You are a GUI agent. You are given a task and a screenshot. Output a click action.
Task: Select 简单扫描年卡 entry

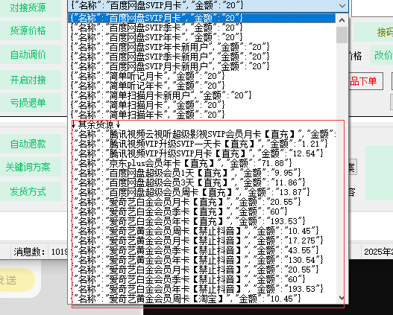tap(202, 115)
